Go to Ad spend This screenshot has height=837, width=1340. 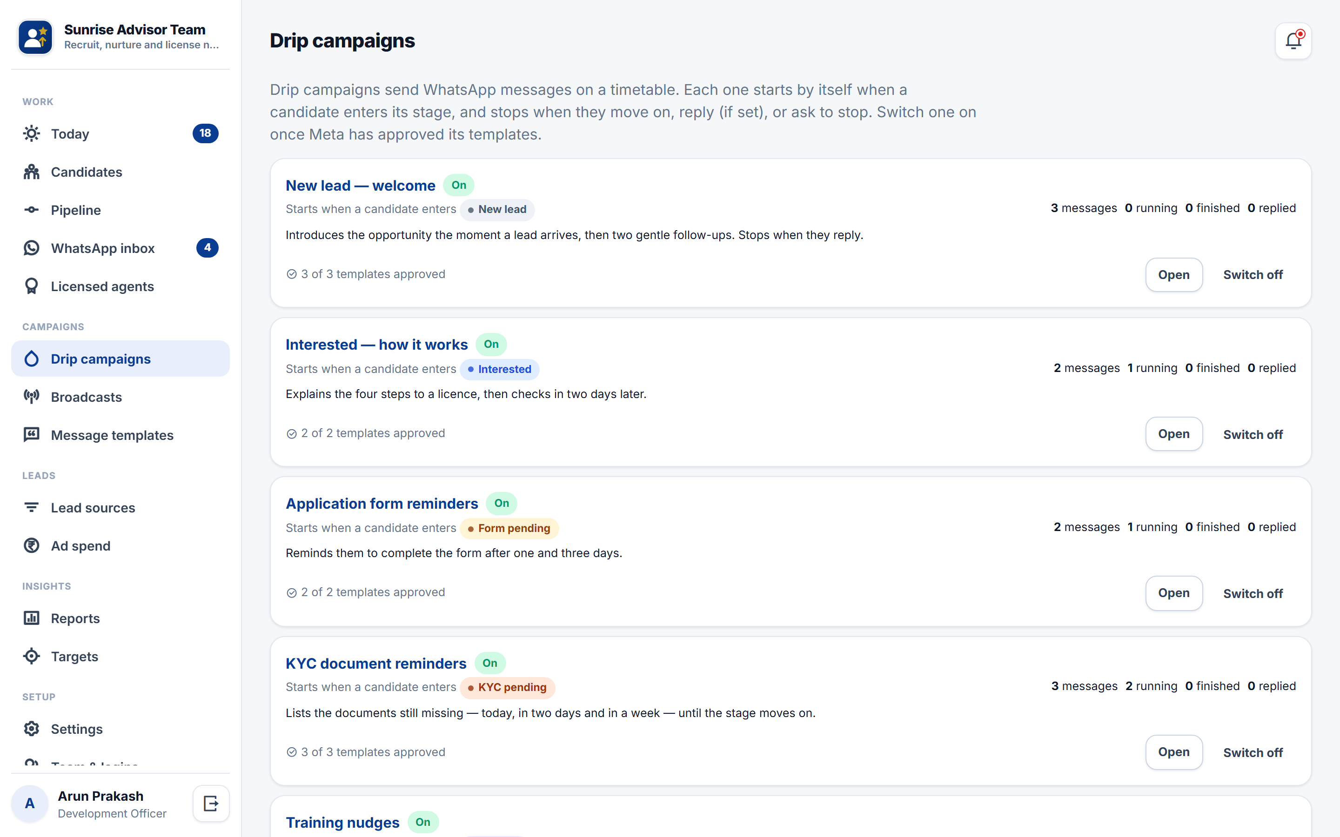click(x=120, y=546)
